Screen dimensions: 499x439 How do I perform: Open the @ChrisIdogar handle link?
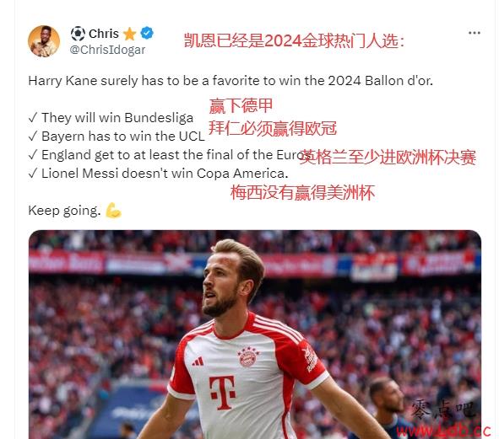click(107, 50)
